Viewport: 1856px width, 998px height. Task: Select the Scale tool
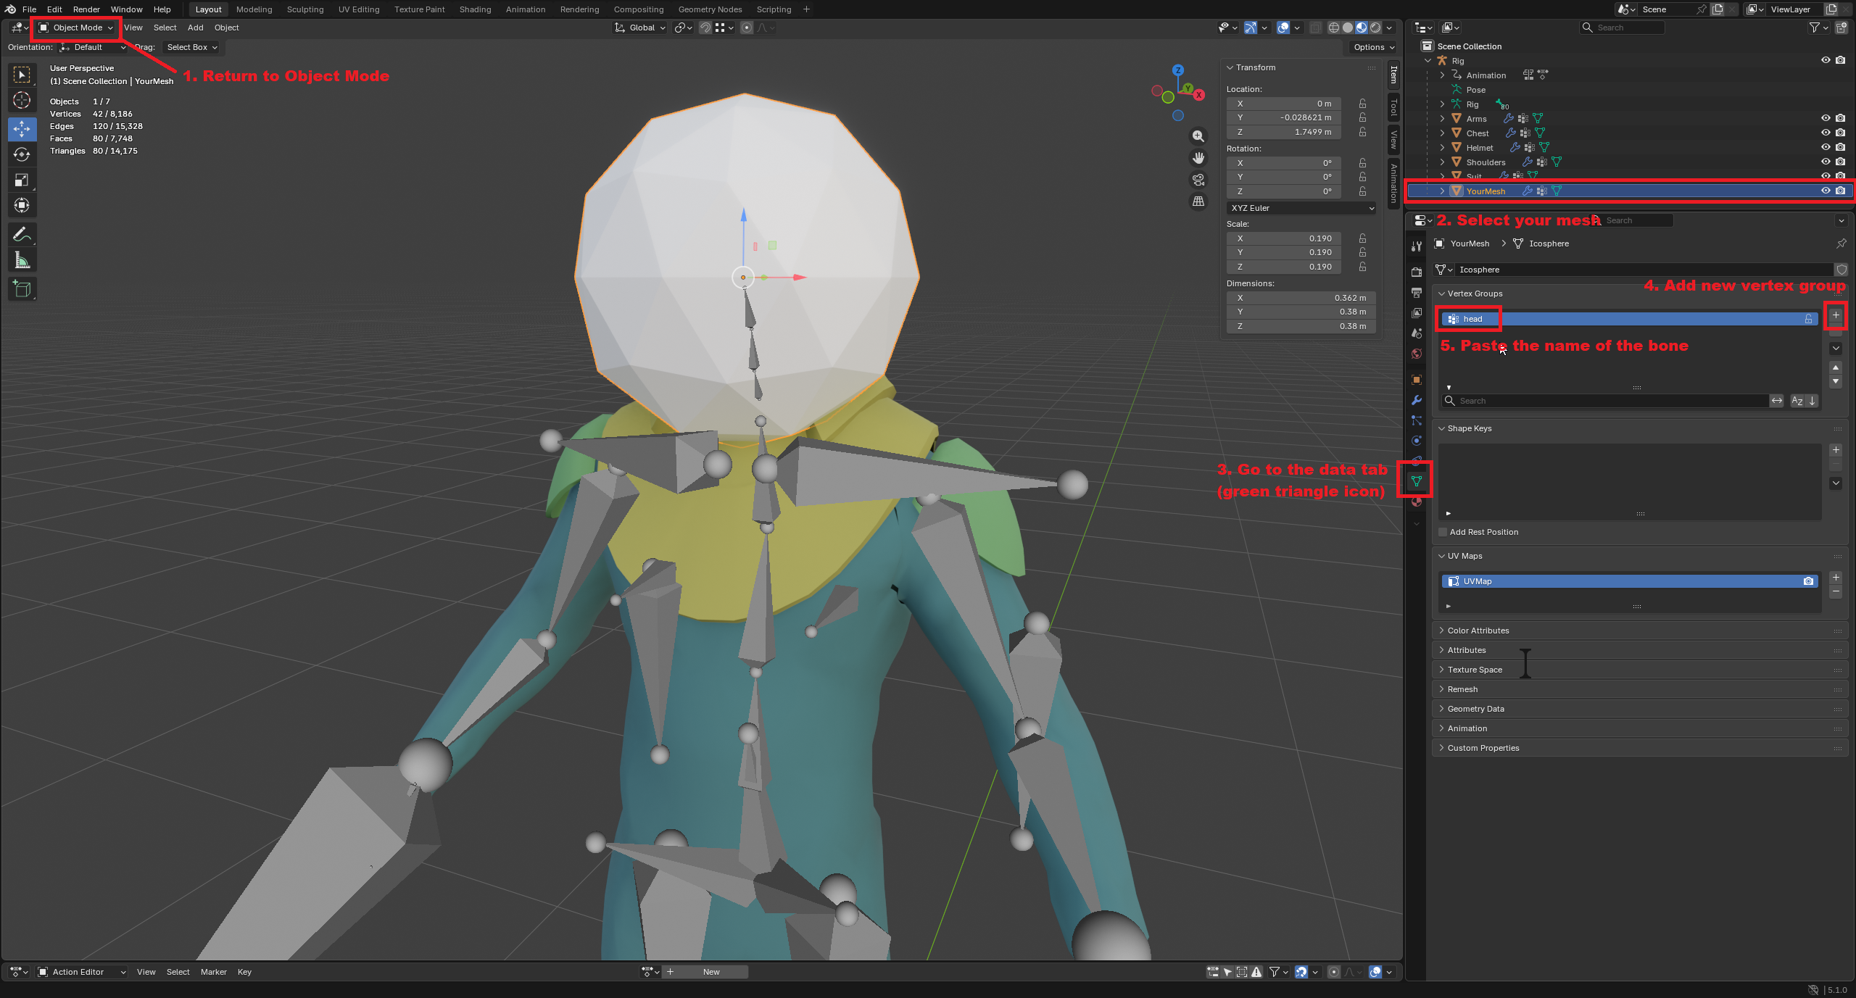click(x=22, y=180)
